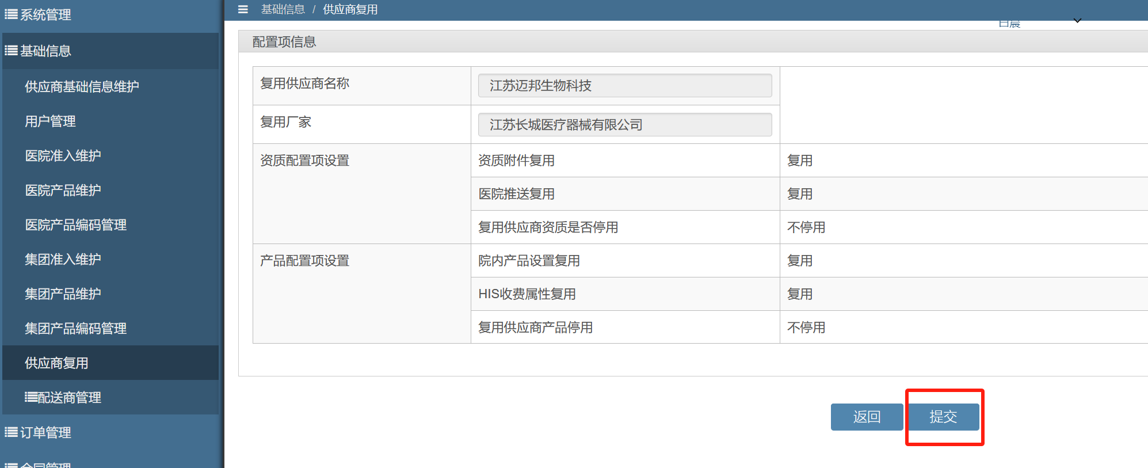Click the 院内产品设置复用 row label

(x=529, y=261)
